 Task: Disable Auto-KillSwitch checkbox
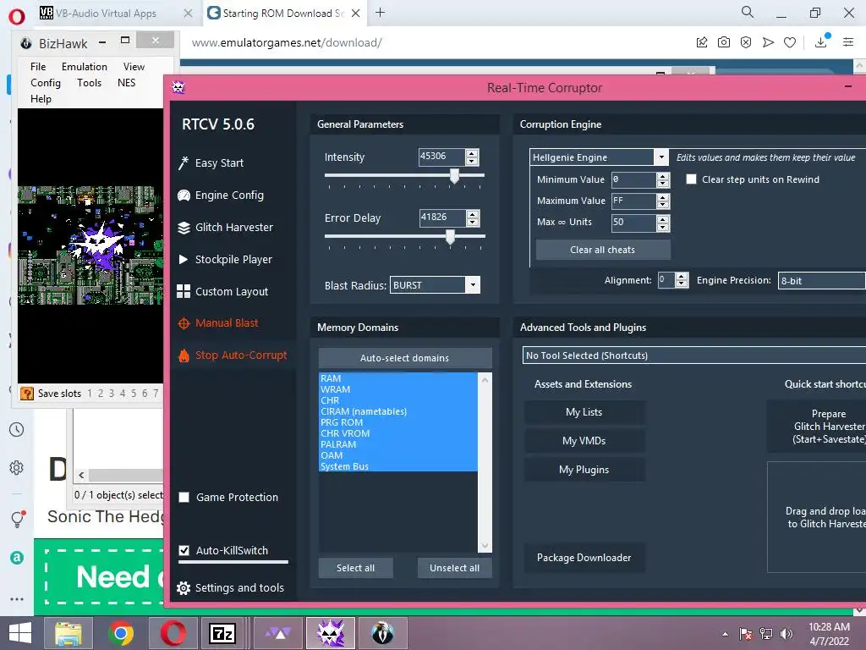coord(184,550)
